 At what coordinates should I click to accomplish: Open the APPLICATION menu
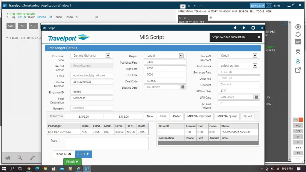[185, 12]
